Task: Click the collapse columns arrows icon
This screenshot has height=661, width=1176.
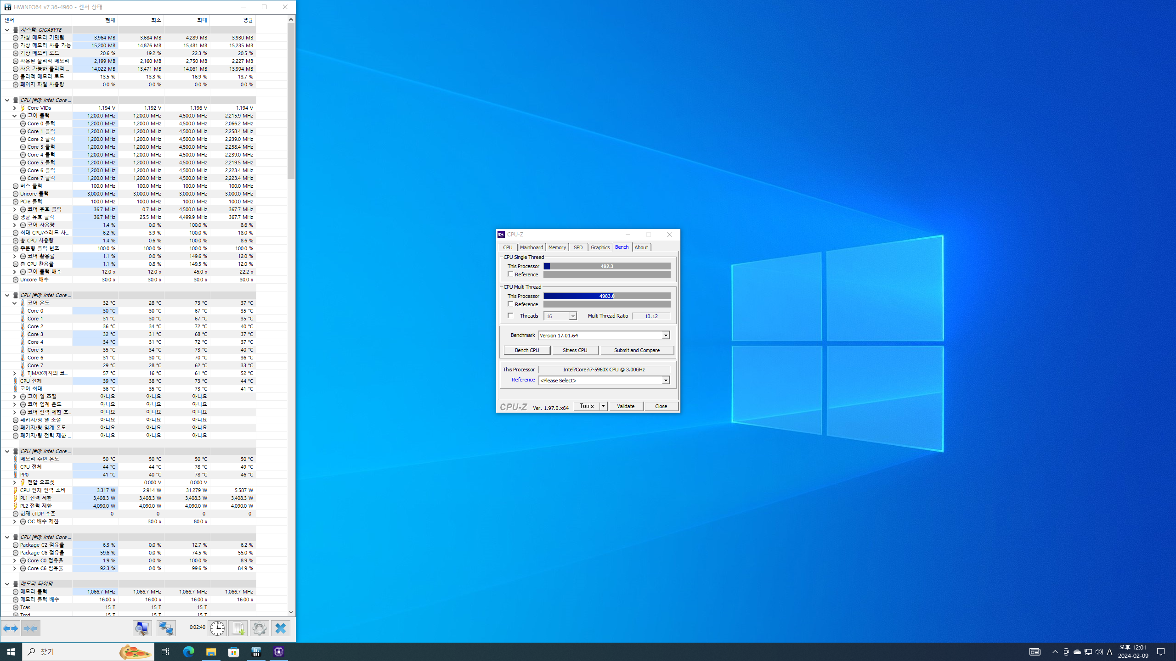Action: (30, 628)
